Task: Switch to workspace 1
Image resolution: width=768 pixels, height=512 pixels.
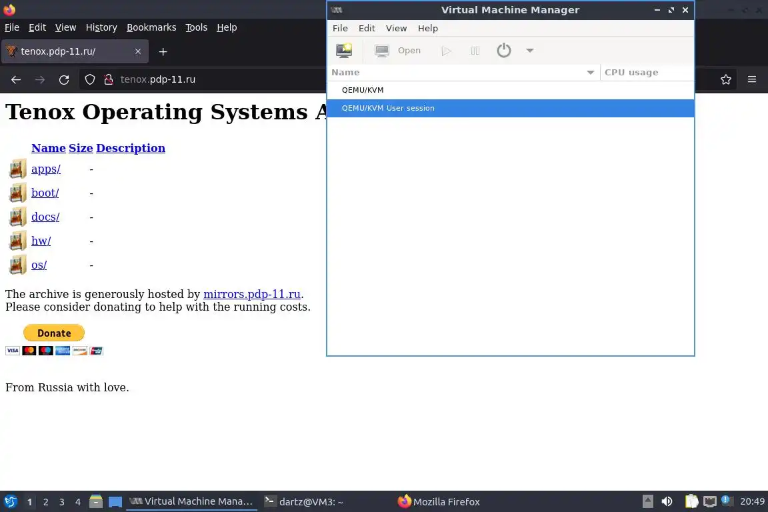Action: coord(30,502)
